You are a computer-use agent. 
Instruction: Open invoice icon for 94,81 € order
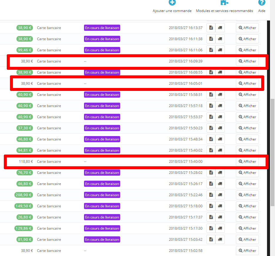[211, 150]
